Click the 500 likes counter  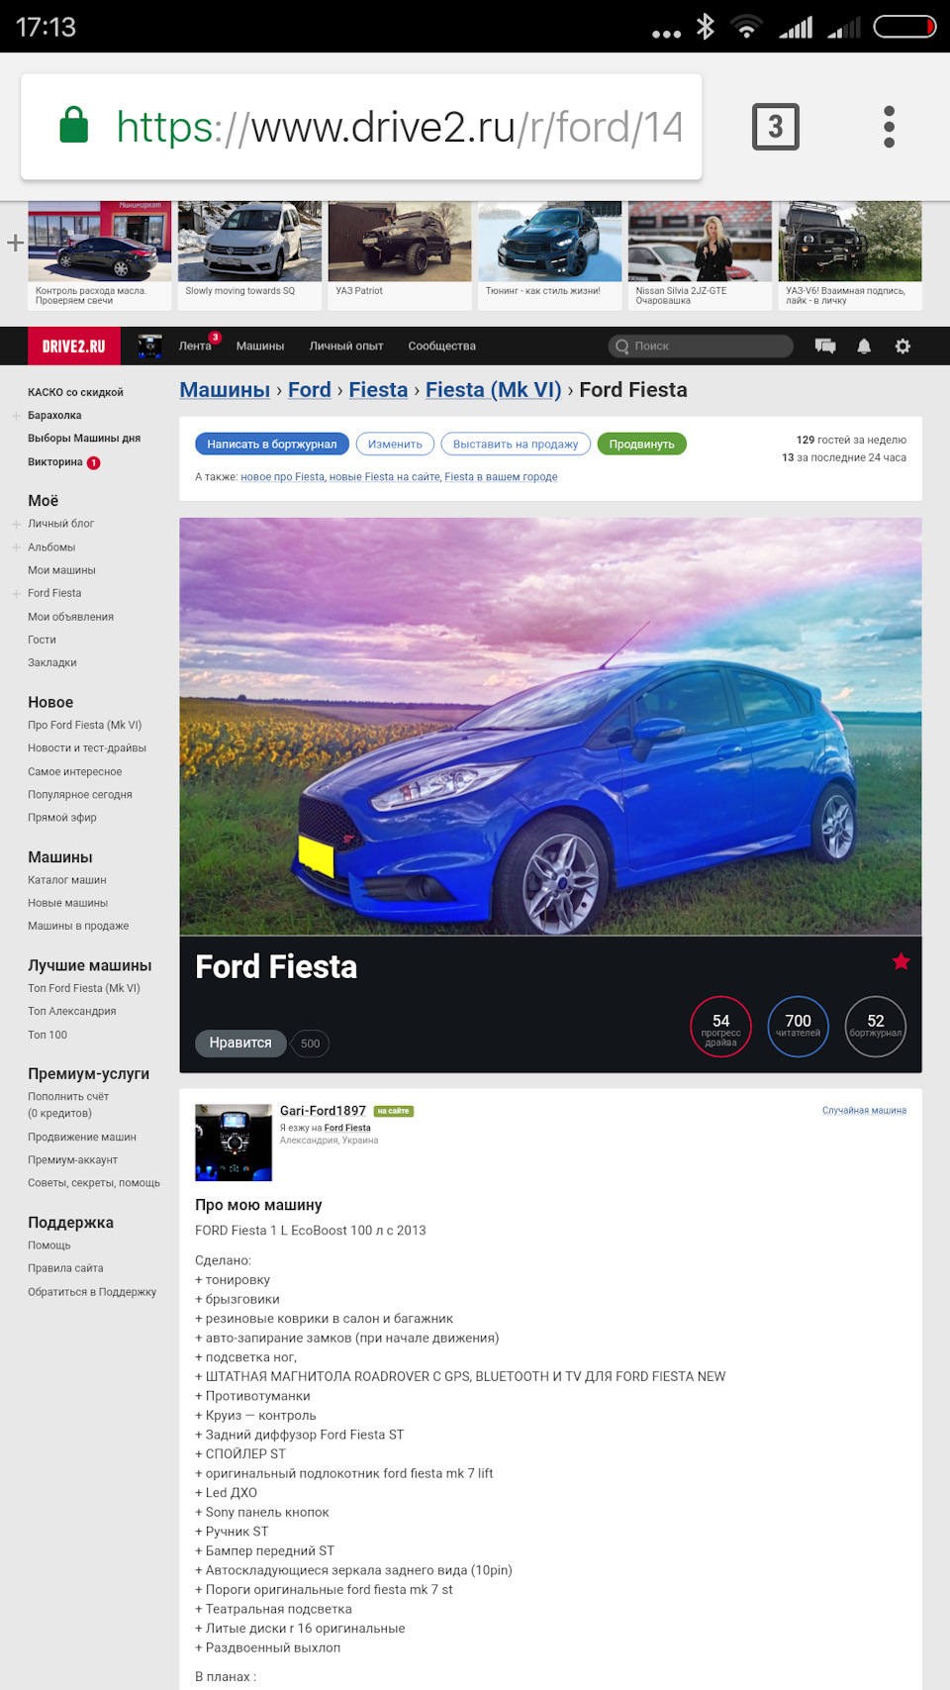pos(310,1044)
